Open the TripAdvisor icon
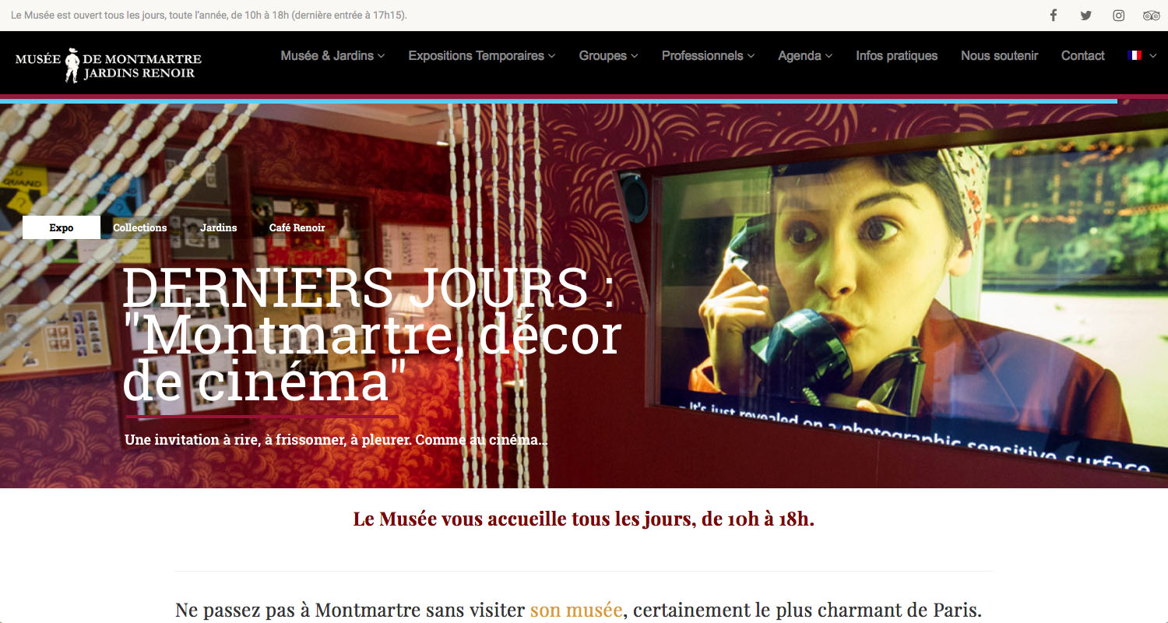Image resolution: width=1168 pixels, height=623 pixels. pyautogui.click(x=1152, y=16)
